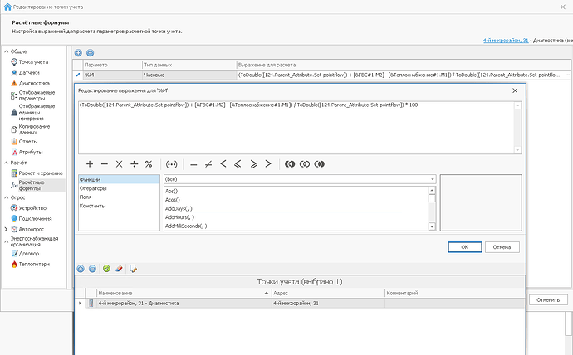
Task: Click the edit note icon in lower toolbar
Action: tap(133, 269)
